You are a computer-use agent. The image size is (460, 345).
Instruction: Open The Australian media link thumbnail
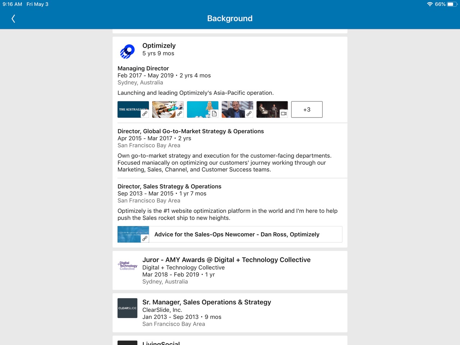[133, 110]
